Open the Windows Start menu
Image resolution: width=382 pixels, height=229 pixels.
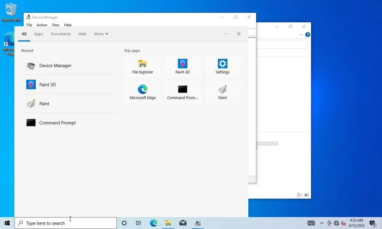tap(7, 223)
